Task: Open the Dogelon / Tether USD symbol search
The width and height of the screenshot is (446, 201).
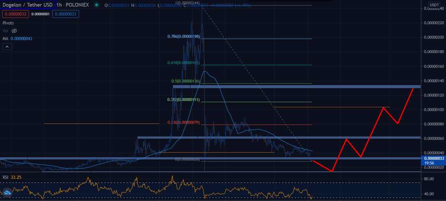Action: tap(28, 5)
